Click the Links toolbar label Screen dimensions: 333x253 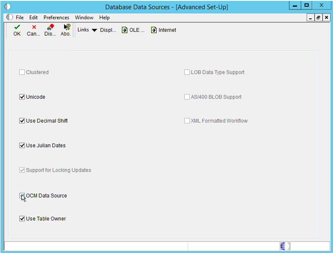click(83, 30)
